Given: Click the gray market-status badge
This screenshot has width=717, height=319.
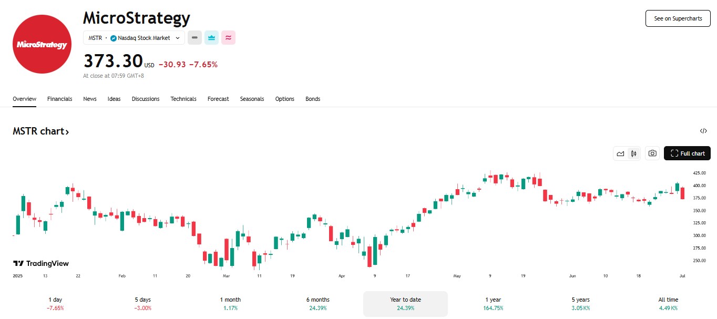Looking at the screenshot, I should [194, 37].
